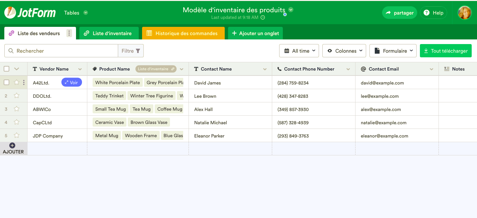The height and width of the screenshot is (218, 477).
Task: Expand the Vendor Name column menu
Action: [80, 69]
